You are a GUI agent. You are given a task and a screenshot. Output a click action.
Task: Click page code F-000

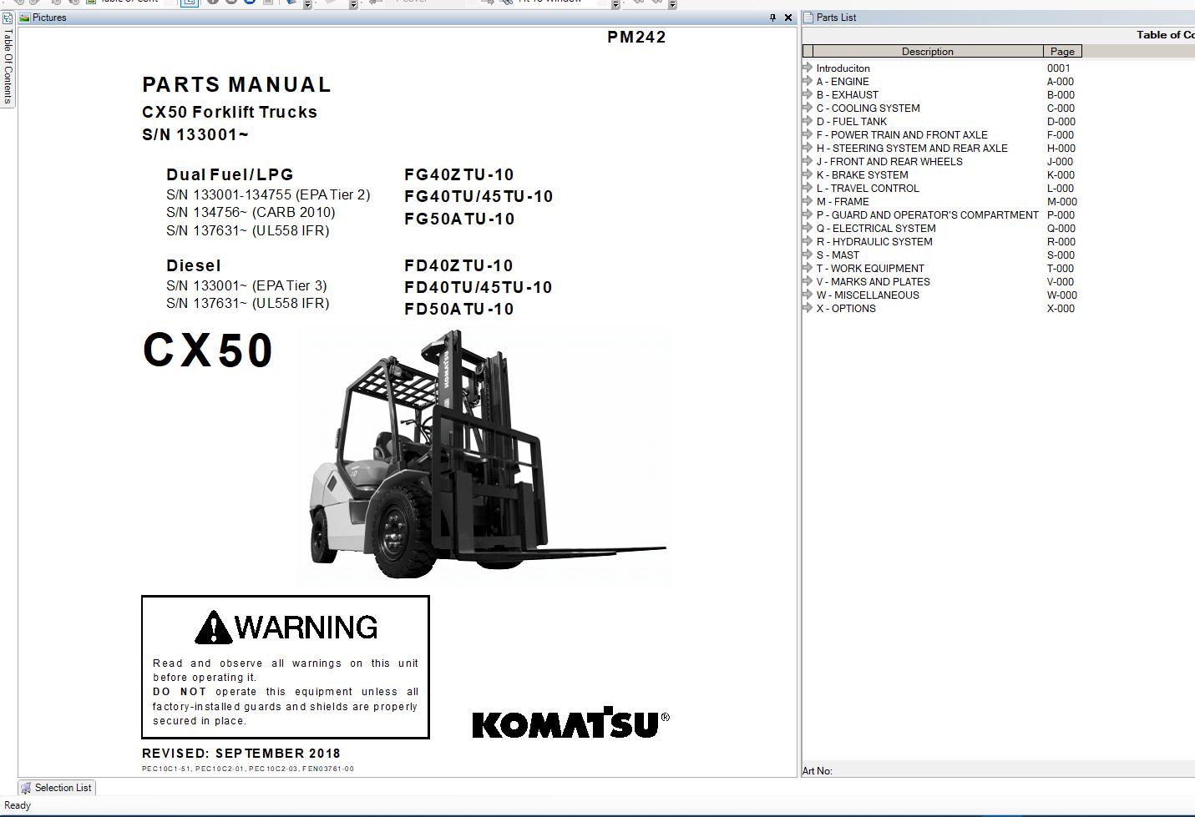pos(1061,135)
